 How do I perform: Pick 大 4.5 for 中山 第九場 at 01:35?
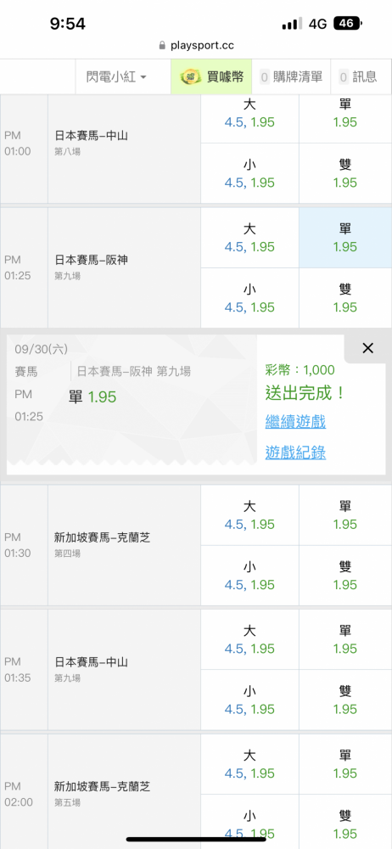tap(249, 639)
